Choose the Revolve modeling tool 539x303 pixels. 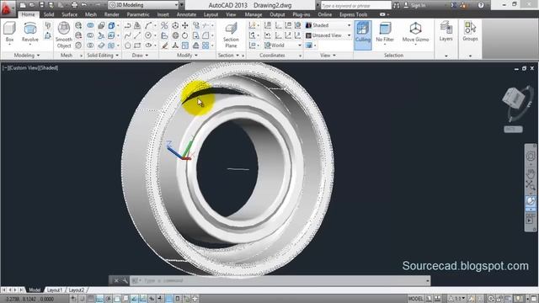[x=30, y=32]
